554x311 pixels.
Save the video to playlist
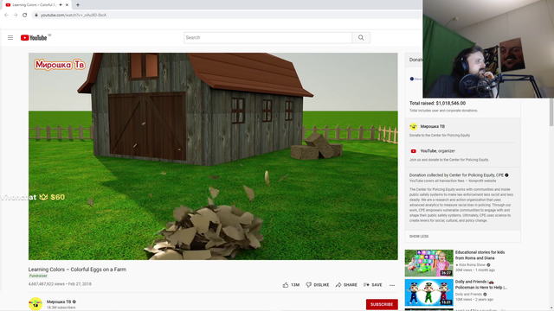[x=373, y=285]
